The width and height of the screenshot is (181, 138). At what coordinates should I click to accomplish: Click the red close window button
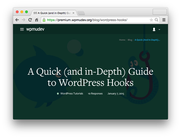17,12
